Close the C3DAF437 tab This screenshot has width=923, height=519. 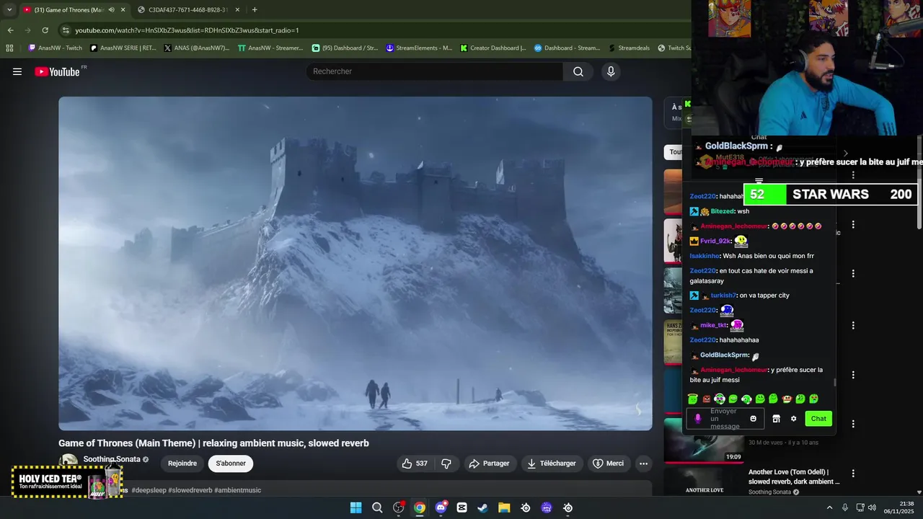point(237,9)
